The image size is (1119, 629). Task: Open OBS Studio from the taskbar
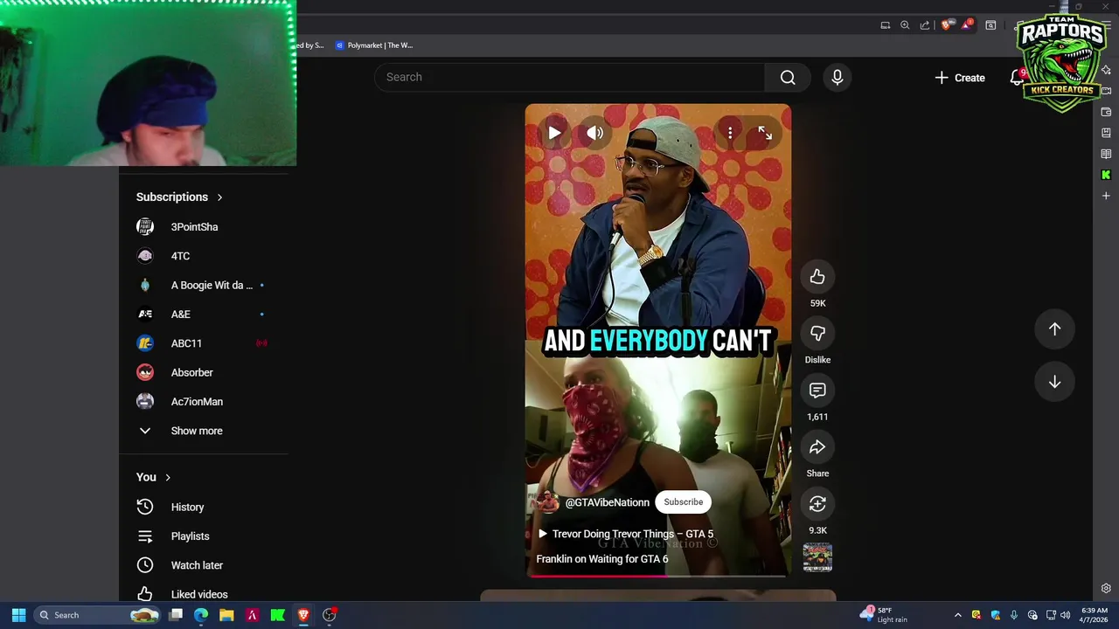[329, 615]
